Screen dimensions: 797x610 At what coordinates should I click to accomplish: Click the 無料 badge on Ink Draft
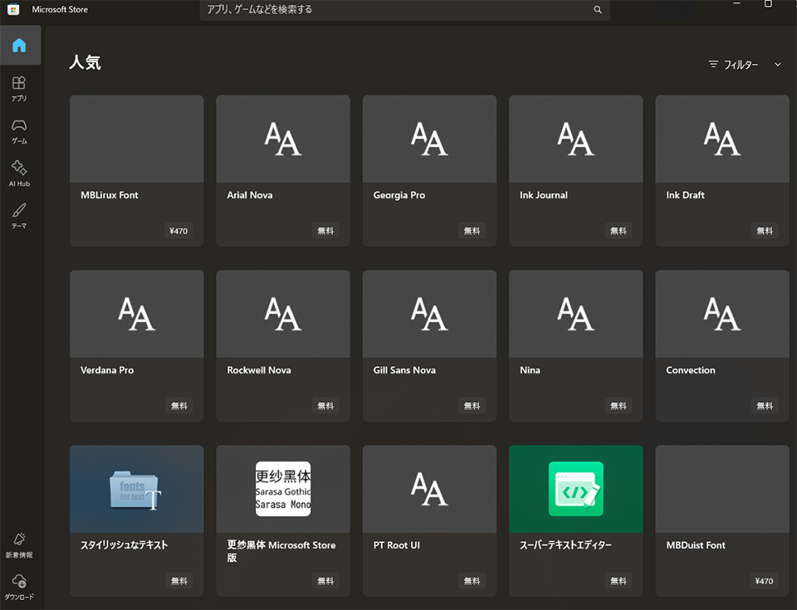click(765, 231)
